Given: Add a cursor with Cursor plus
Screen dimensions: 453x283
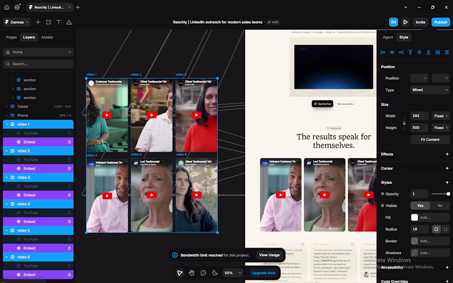Looking at the screenshot, I should pyautogui.click(x=447, y=169).
